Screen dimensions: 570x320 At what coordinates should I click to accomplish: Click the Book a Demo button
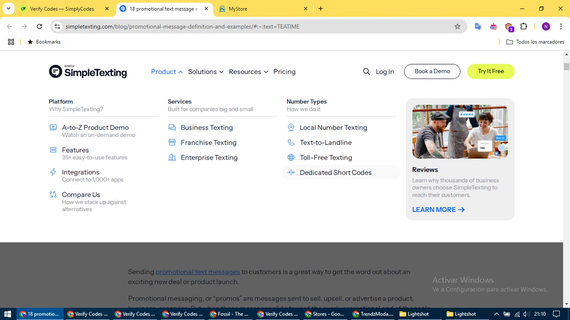click(x=432, y=71)
